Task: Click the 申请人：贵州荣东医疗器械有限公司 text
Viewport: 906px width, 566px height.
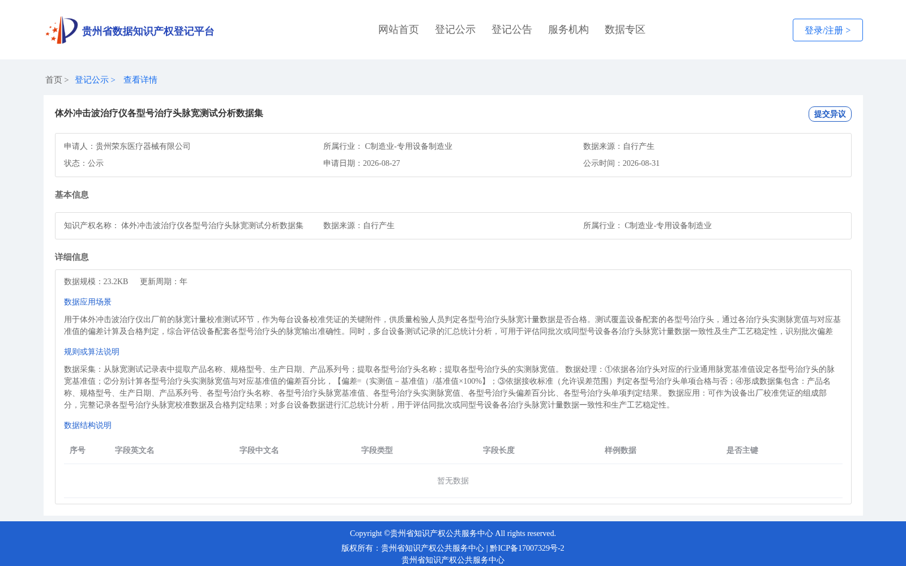Action: click(x=127, y=147)
